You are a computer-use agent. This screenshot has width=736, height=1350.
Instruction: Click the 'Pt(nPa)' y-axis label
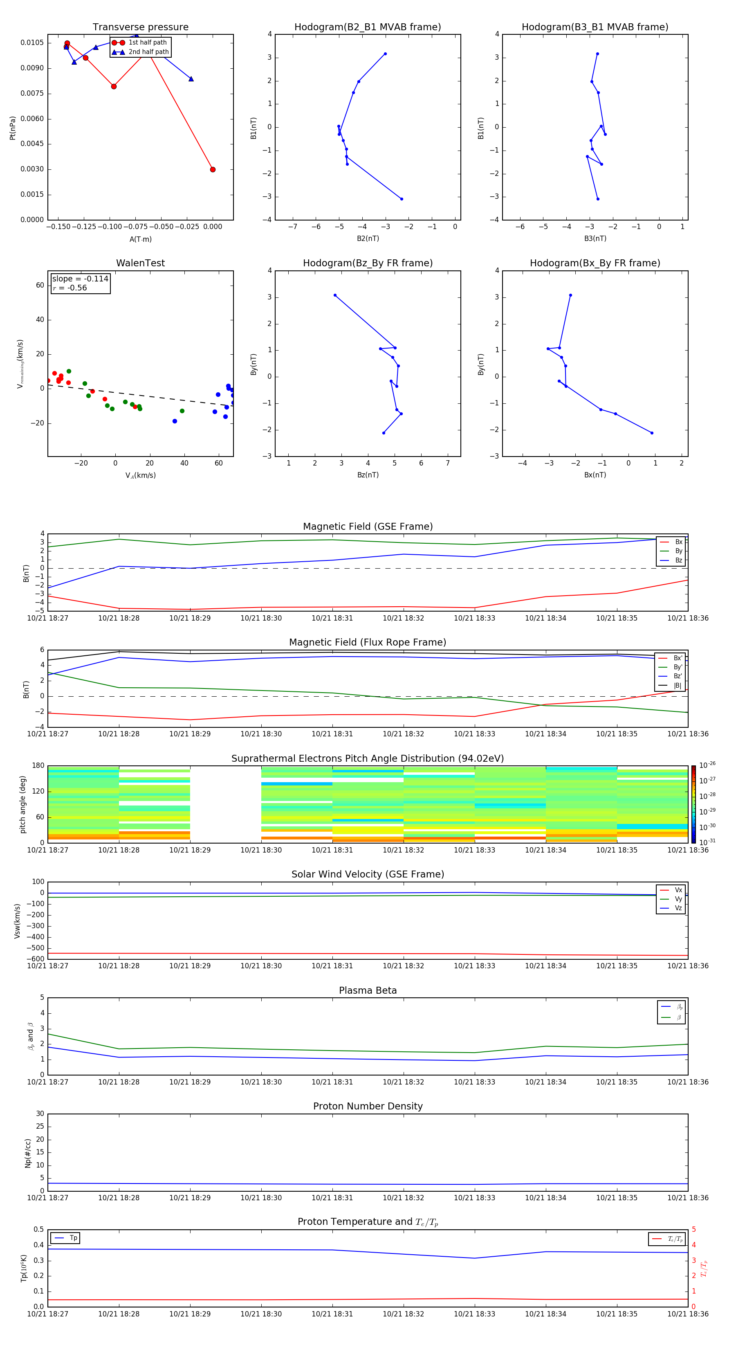[13, 127]
